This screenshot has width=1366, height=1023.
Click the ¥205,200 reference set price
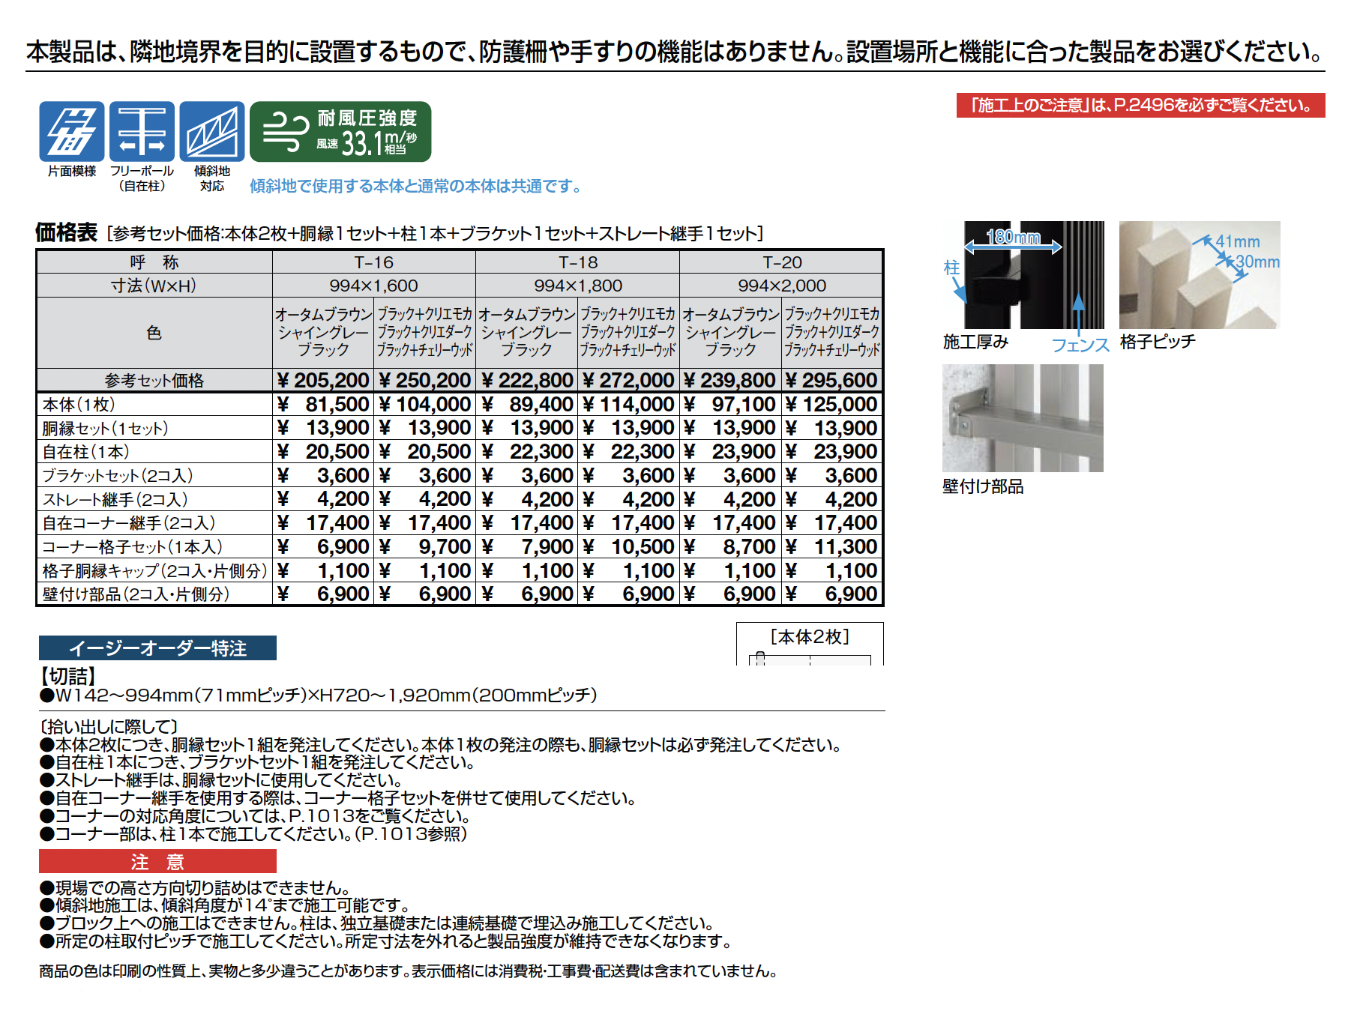[323, 380]
